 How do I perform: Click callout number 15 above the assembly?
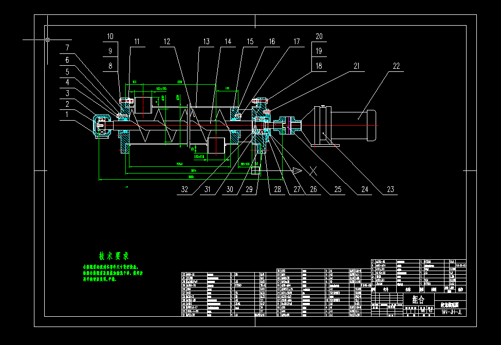click(x=250, y=42)
